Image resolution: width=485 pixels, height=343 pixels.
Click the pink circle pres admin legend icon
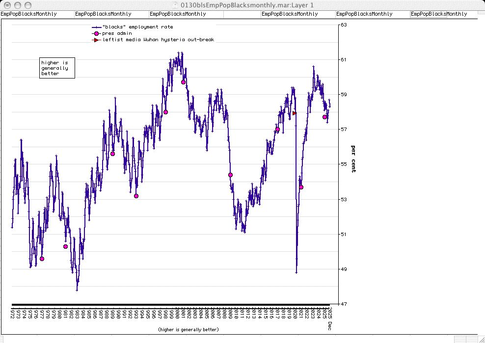pos(96,33)
